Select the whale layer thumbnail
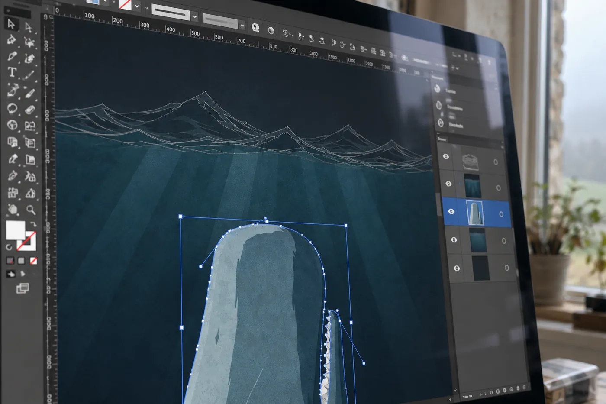The image size is (606, 404). point(475,213)
